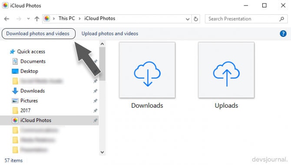
Task: Click the Documents file icon
Action: [x=15, y=61]
